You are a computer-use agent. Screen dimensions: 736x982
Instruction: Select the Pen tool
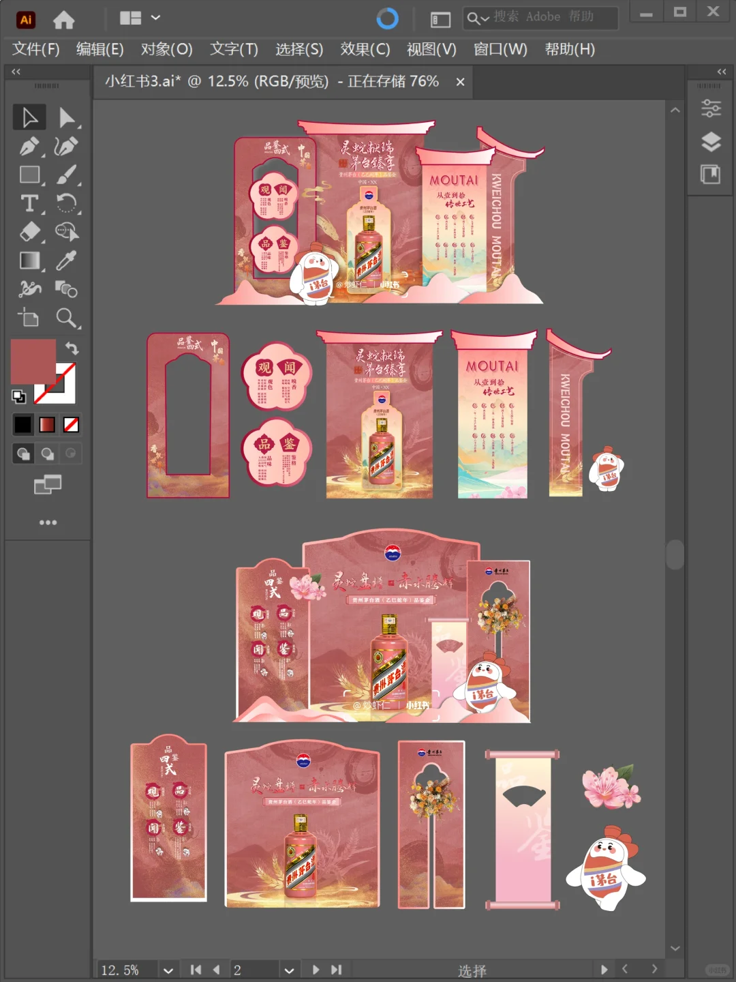tap(29, 146)
